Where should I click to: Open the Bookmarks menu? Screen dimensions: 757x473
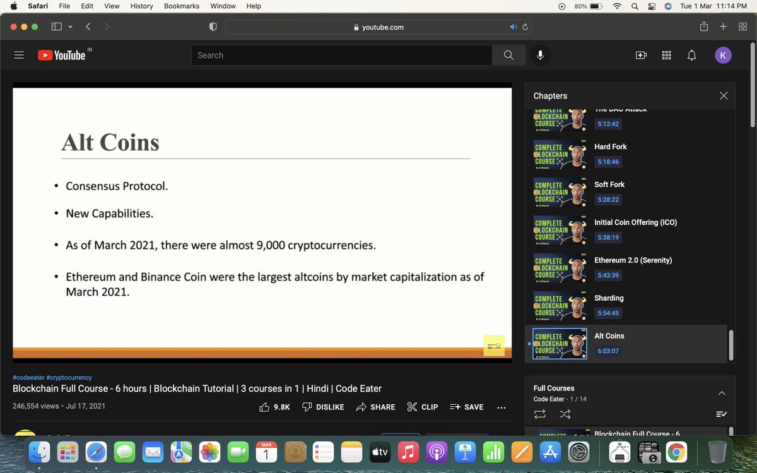pyautogui.click(x=182, y=6)
